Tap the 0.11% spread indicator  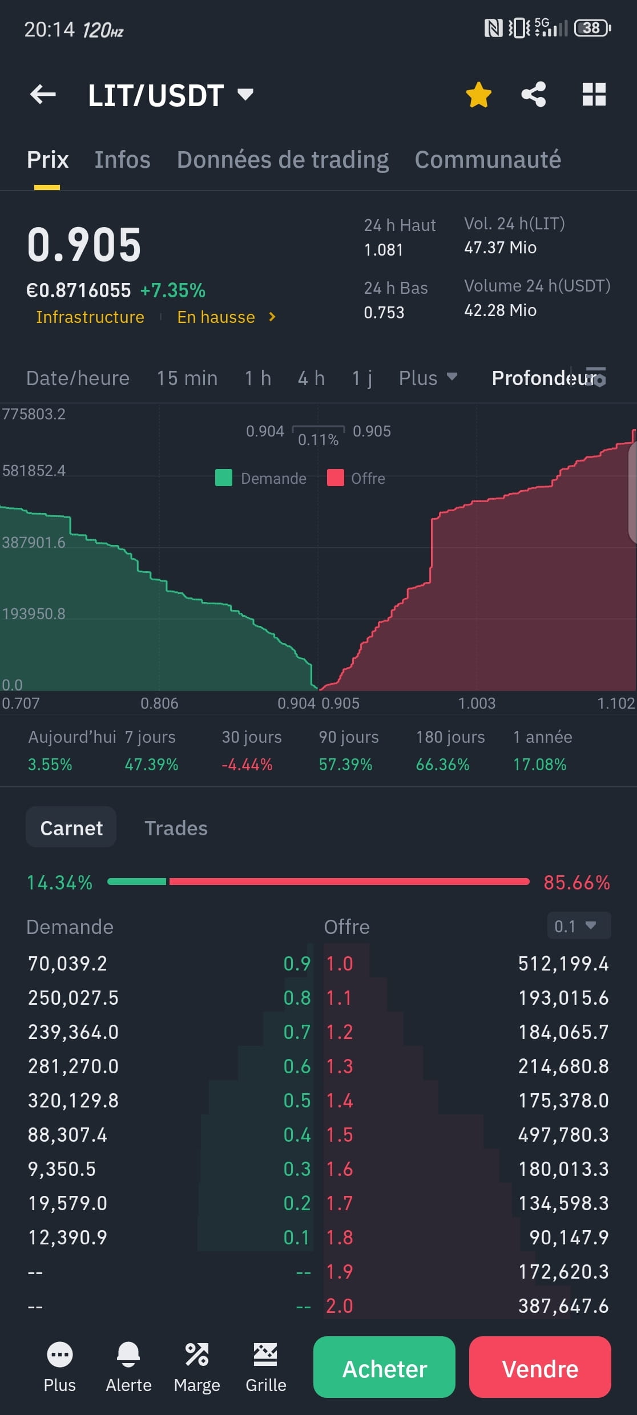click(318, 439)
